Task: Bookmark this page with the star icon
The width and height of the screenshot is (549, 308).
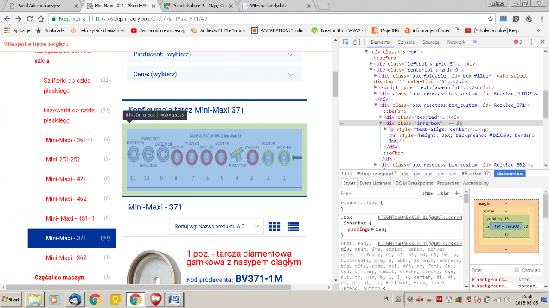Action: tap(490, 19)
